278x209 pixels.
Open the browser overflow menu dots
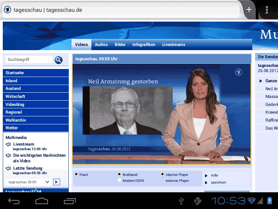pyautogui.click(x=267, y=10)
